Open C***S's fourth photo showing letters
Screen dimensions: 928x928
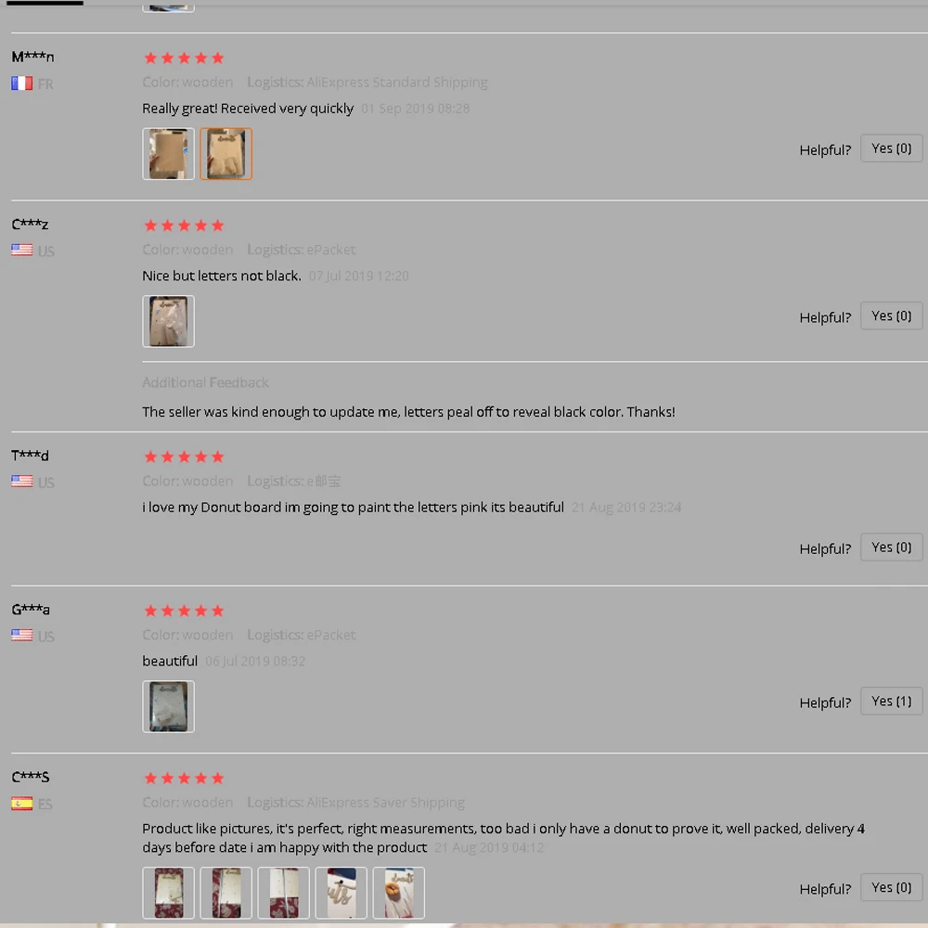341,893
